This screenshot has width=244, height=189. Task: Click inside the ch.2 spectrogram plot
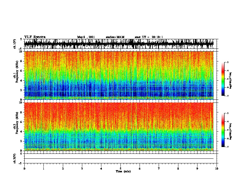click(x=119, y=127)
